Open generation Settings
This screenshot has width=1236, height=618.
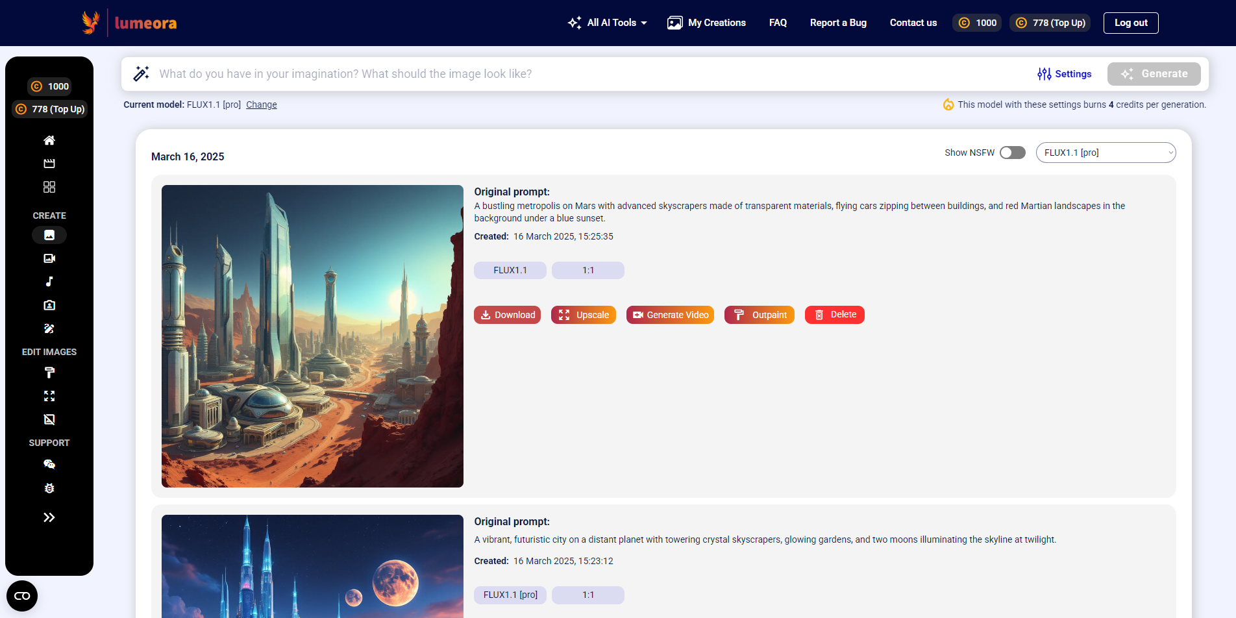[x=1064, y=74]
